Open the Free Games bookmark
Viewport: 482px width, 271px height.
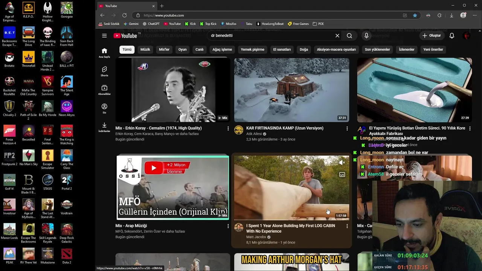click(298, 24)
